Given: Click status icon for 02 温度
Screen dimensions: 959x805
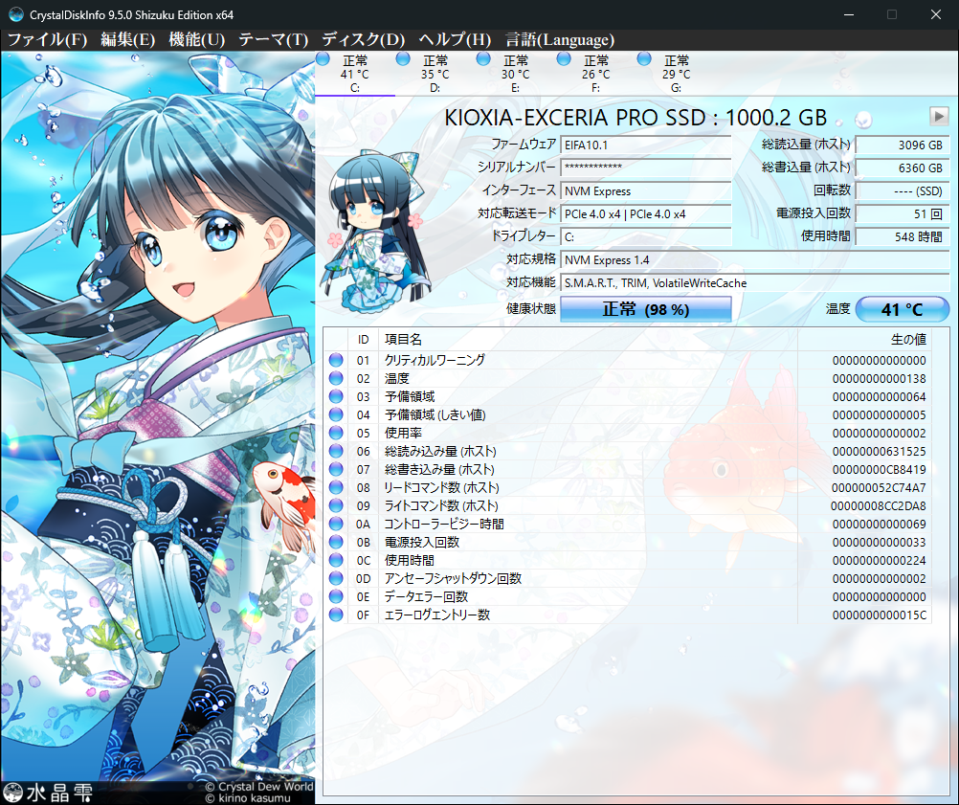Looking at the screenshot, I should click(336, 378).
